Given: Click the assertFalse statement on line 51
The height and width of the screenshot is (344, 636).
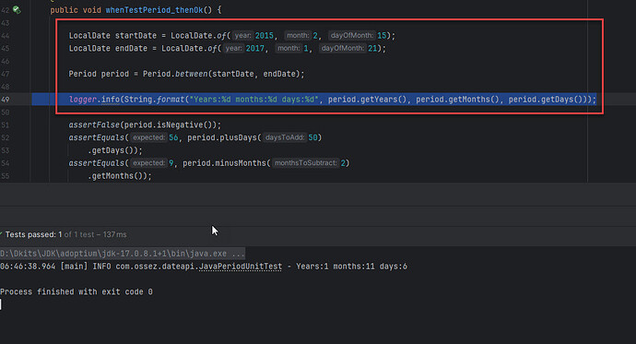Looking at the screenshot, I should coord(145,125).
